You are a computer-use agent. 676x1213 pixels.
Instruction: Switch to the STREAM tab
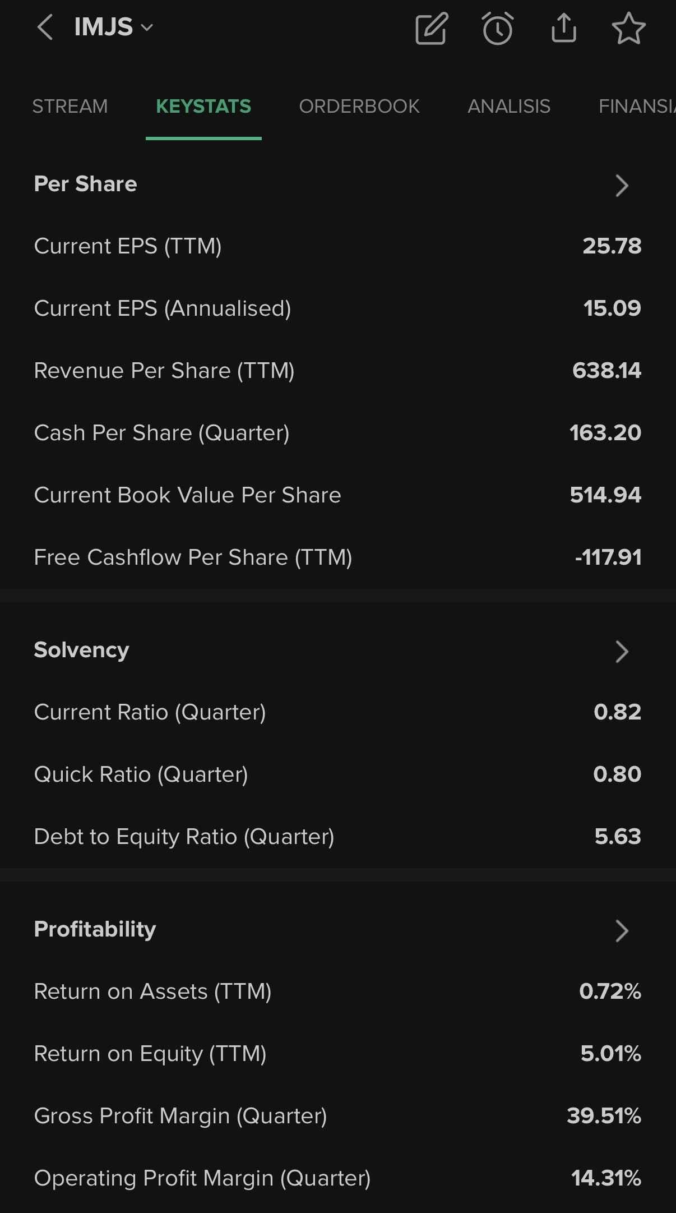point(70,107)
